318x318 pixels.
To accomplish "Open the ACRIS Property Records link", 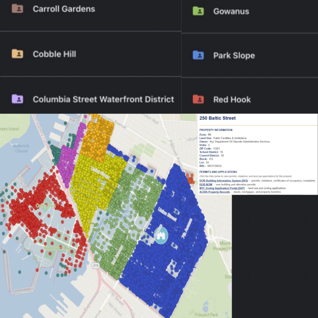I will point(215,192).
